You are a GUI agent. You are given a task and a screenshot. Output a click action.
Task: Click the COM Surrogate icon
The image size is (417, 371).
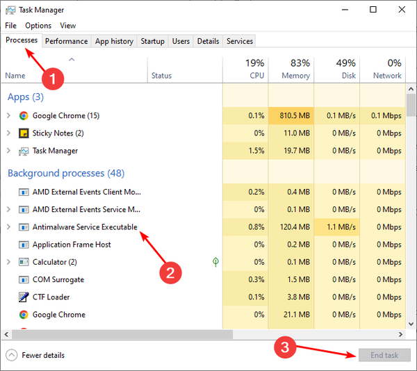click(24, 280)
